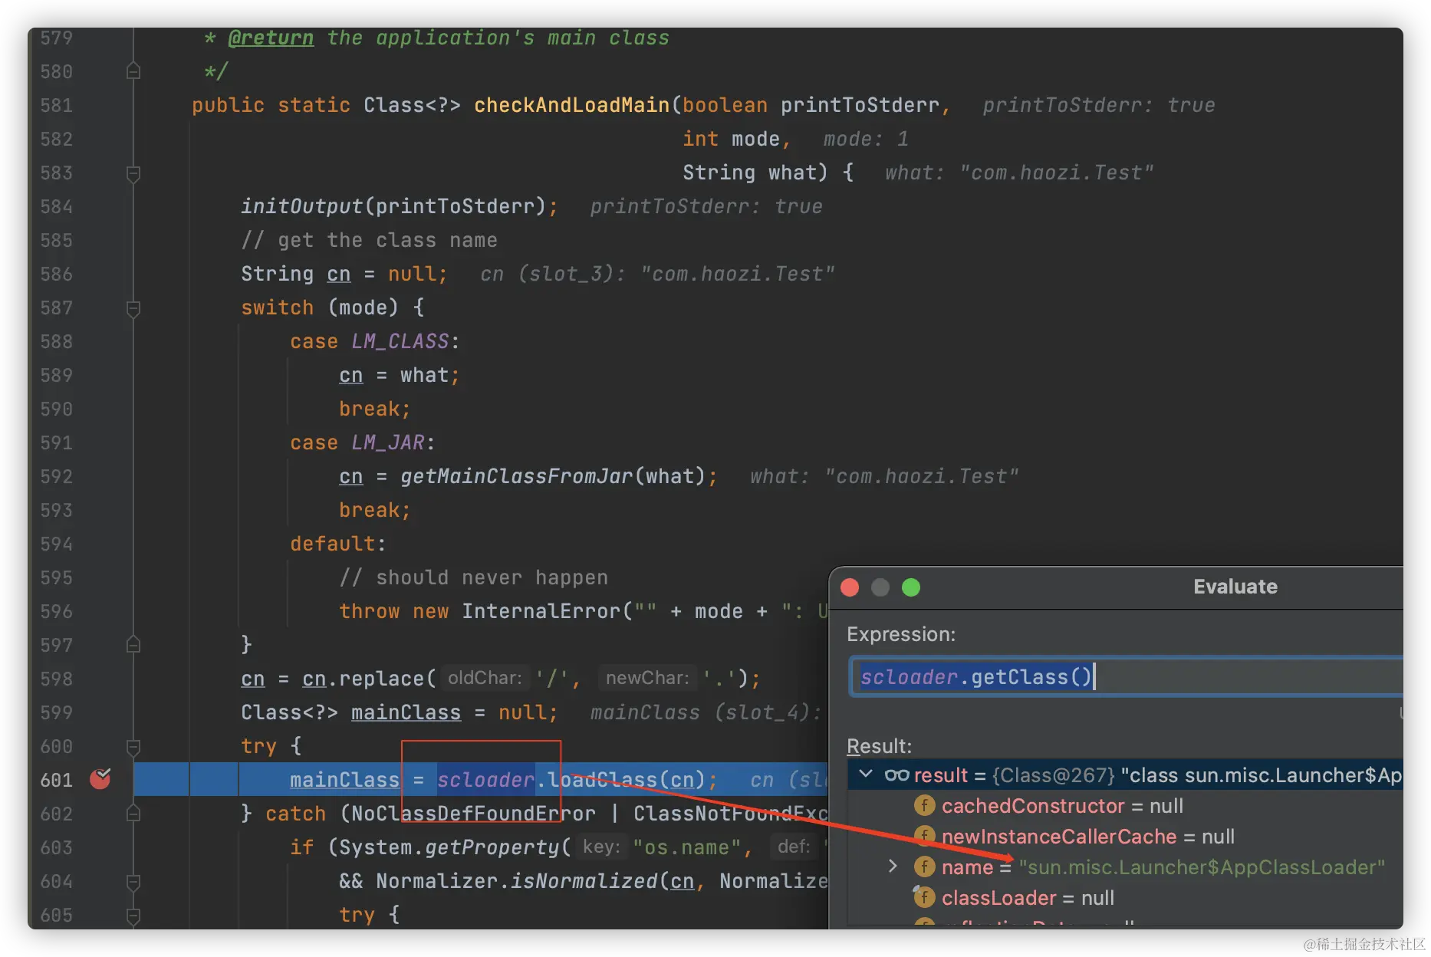Click the LM_JAR constant

point(387,442)
